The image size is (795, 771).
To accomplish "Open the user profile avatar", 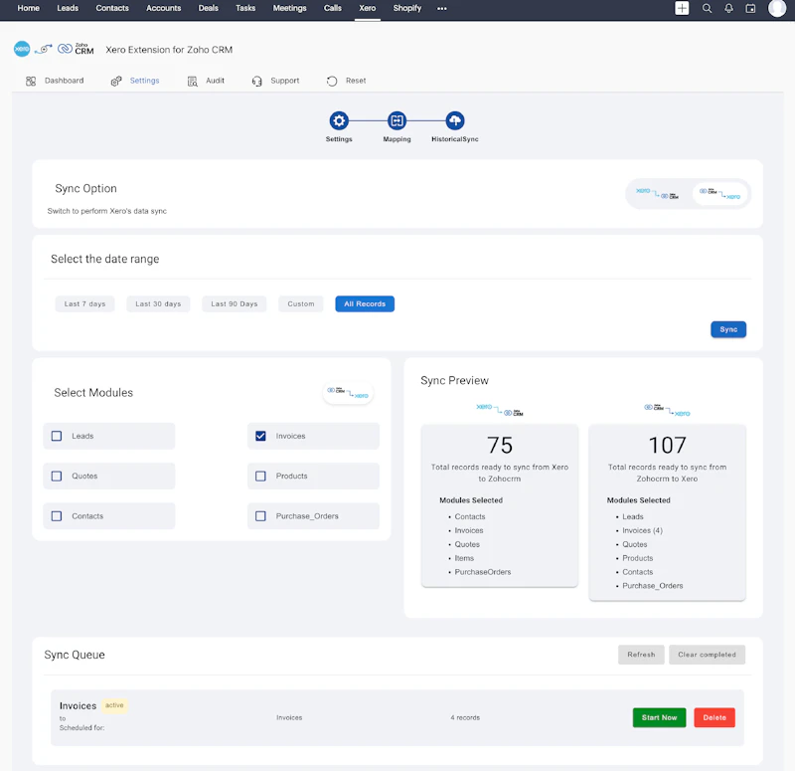I will tap(777, 8).
